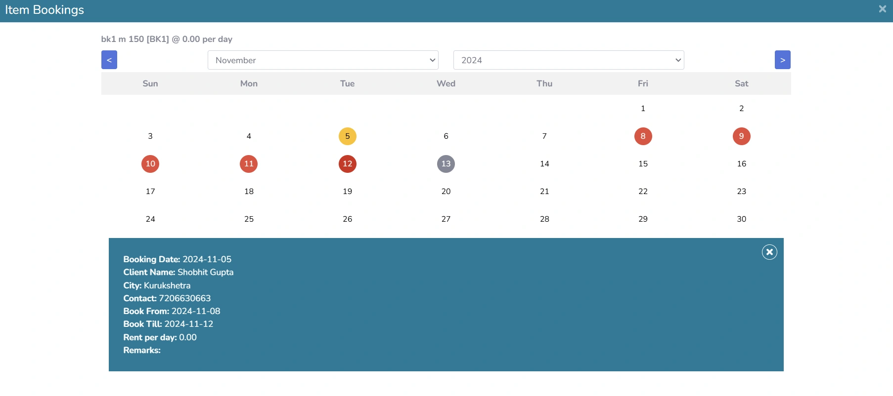Click date 14 in calendar
The height and width of the screenshot is (396, 893).
coord(544,164)
